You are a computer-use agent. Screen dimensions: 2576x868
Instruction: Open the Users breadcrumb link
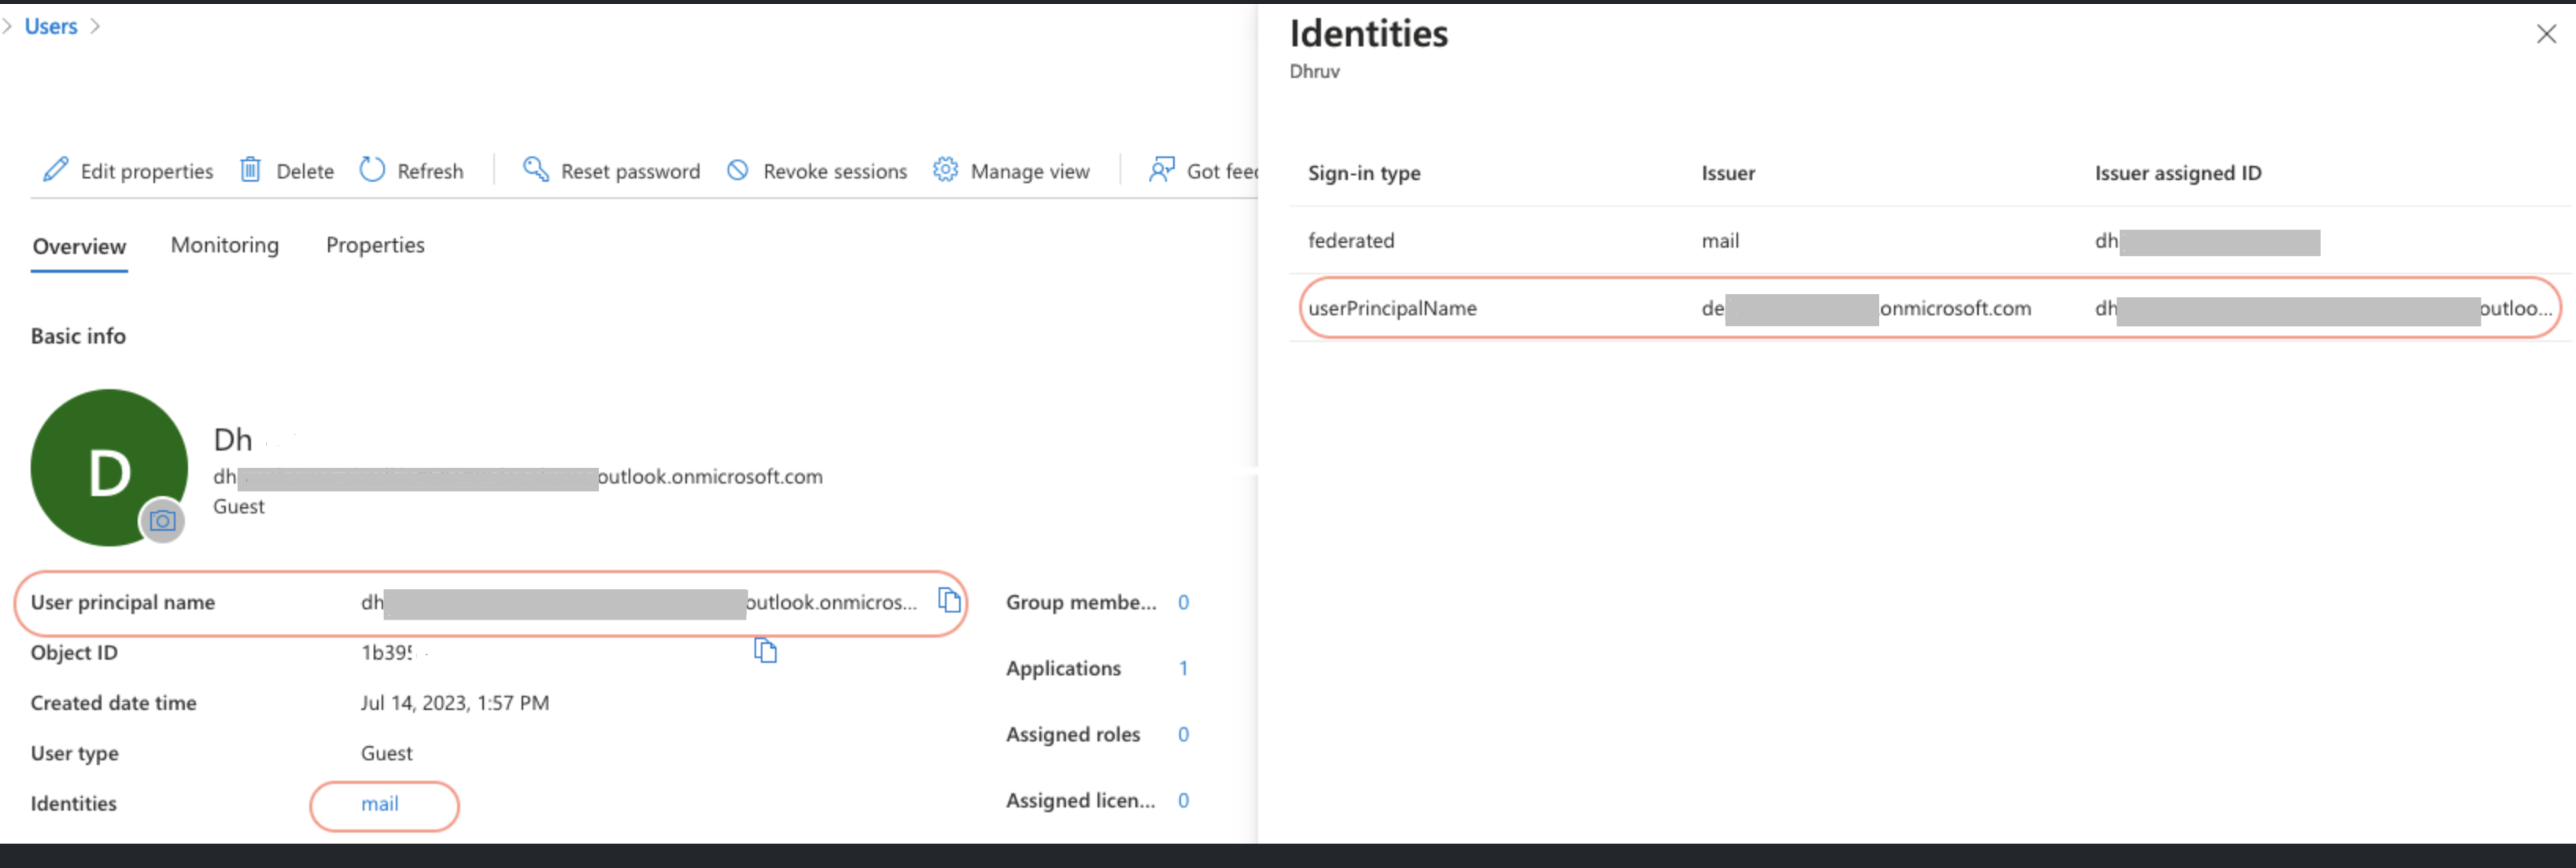(x=51, y=27)
